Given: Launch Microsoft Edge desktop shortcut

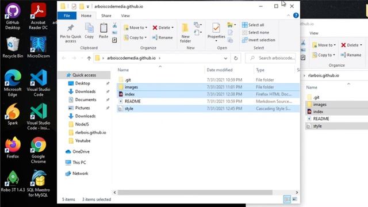Looking at the screenshot, I should pos(13,83).
